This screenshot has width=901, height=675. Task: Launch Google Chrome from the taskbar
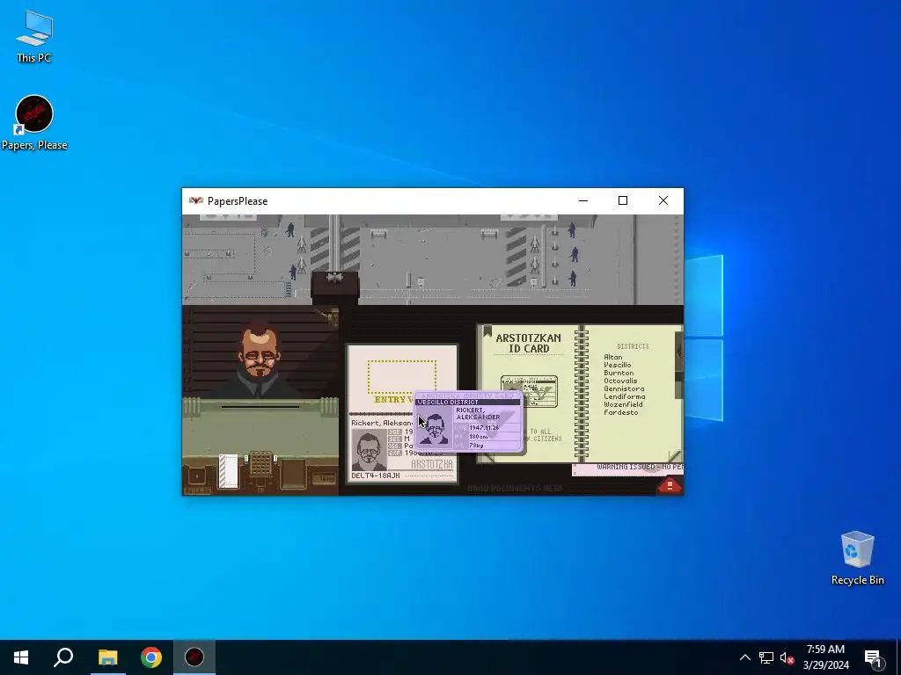click(151, 657)
